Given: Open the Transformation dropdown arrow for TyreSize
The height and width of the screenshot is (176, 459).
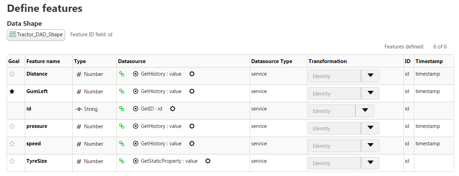Looking at the screenshot, I should coord(370,163).
